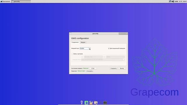Screen dimensions: 187x105
Task: Switch to the Модули tab
Action: pyautogui.click(x=83, y=42)
